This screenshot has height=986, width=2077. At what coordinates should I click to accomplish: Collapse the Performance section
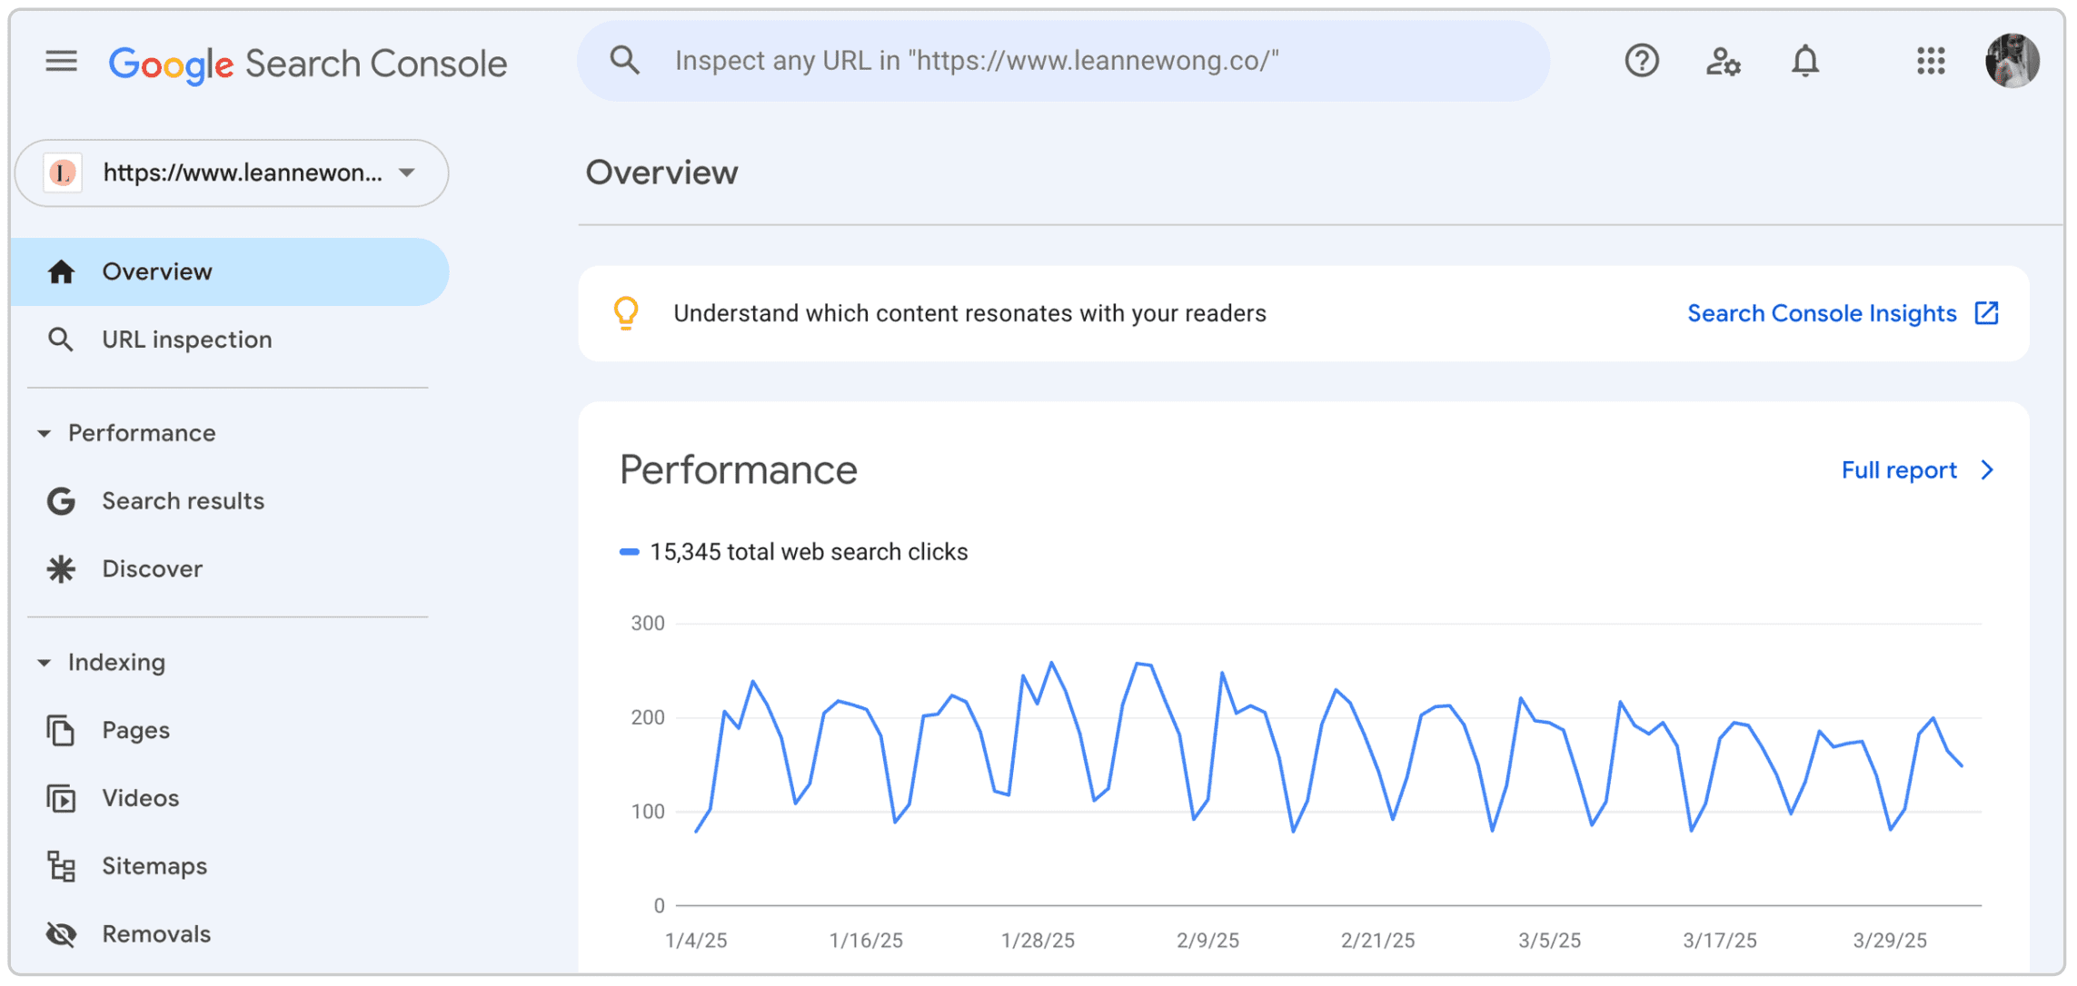pos(43,433)
